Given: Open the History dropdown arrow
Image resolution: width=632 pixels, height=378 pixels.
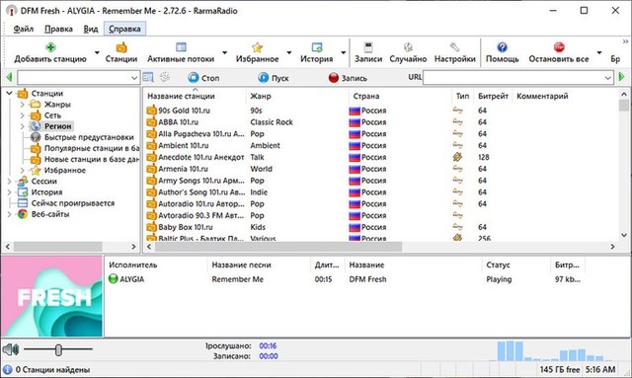Looking at the screenshot, I should click(x=343, y=52).
